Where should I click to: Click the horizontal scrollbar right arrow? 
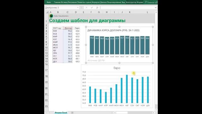154,113
